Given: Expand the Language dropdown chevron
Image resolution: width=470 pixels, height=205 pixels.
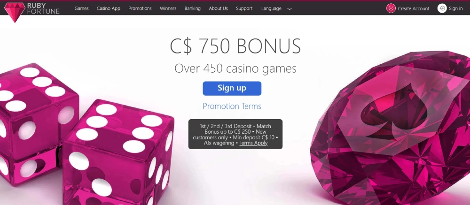Looking at the screenshot, I should point(290,9).
